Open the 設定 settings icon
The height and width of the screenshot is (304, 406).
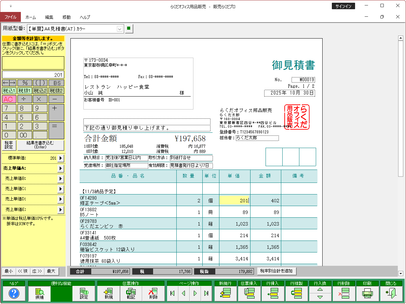pos(84,293)
